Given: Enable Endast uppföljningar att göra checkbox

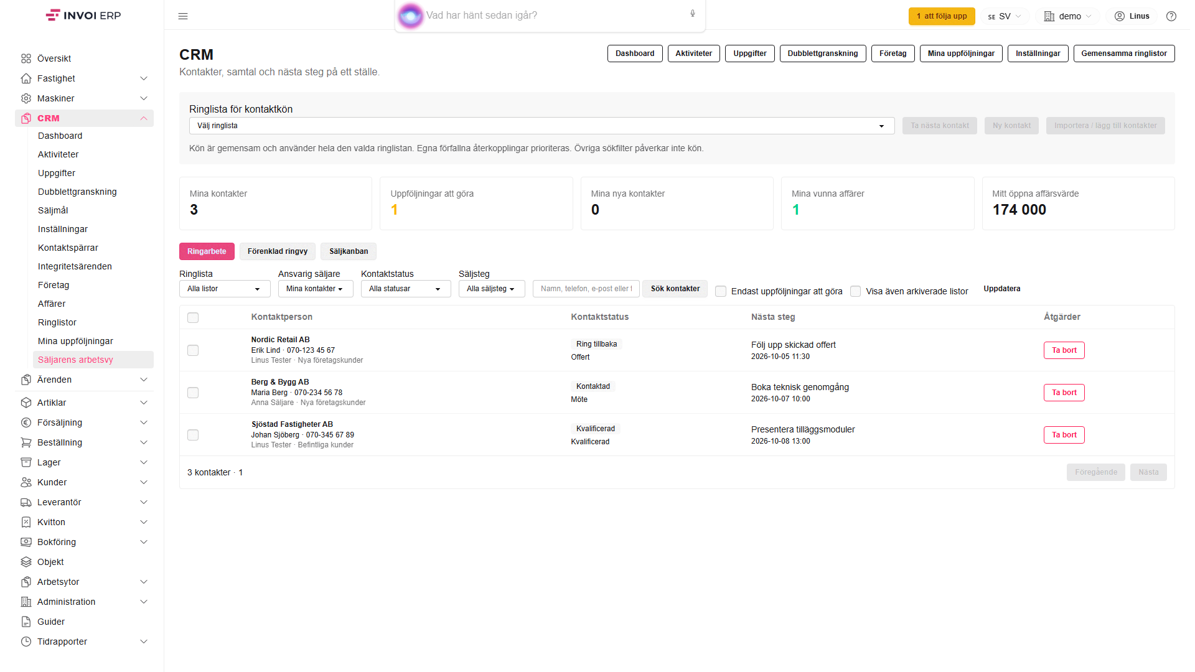Looking at the screenshot, I should (x=721, y=291).
